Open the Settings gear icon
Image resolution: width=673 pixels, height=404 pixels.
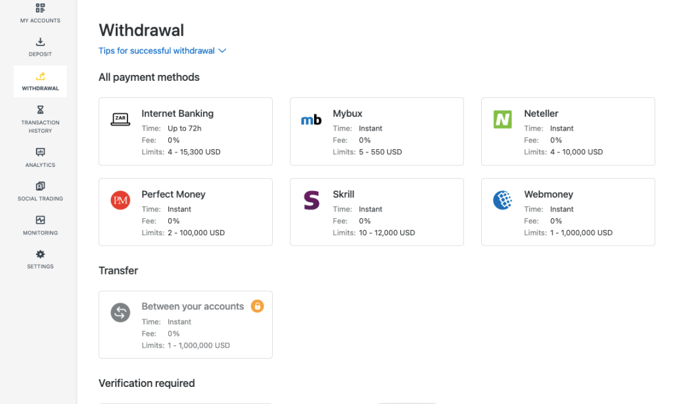click(x=40, y=254)
